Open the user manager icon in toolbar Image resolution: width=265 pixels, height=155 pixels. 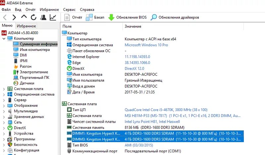[x=43, y=17]
